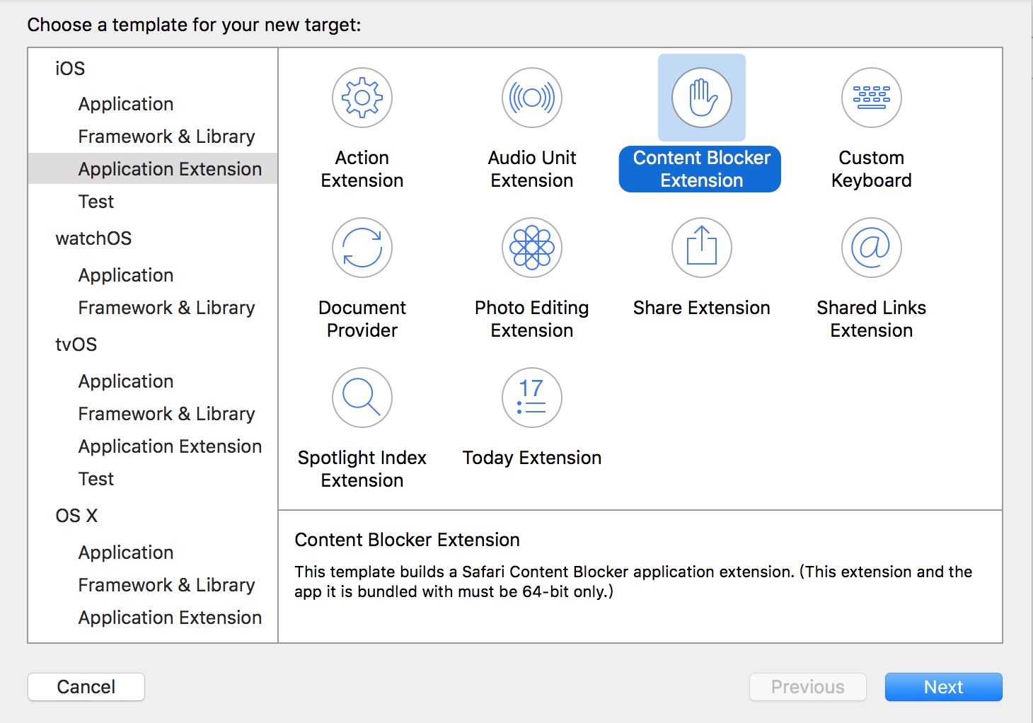Select the Shared Links Extension @ icon
Viewport: 1033px width, 723px height.
click(872, 248)
